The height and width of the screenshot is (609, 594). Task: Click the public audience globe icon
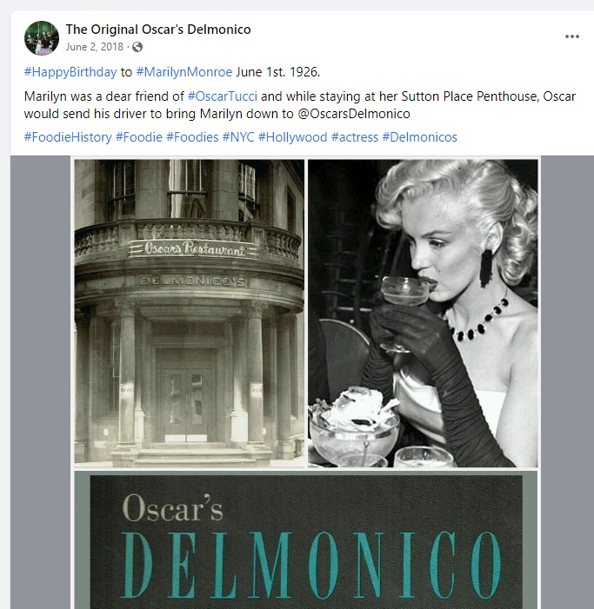[x=137, y=47]
